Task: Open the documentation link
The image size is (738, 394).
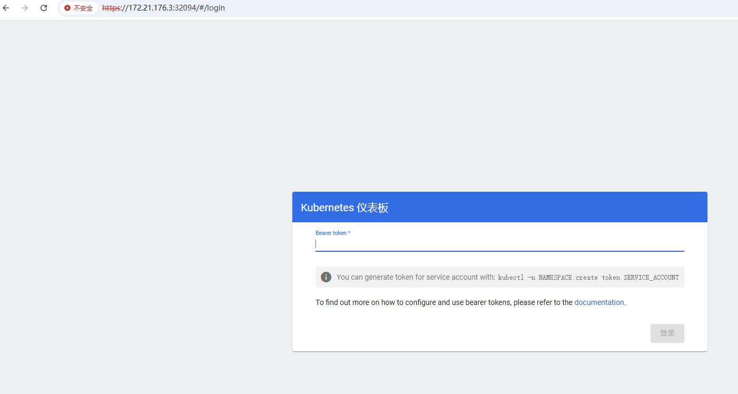Action: [599, 302]
